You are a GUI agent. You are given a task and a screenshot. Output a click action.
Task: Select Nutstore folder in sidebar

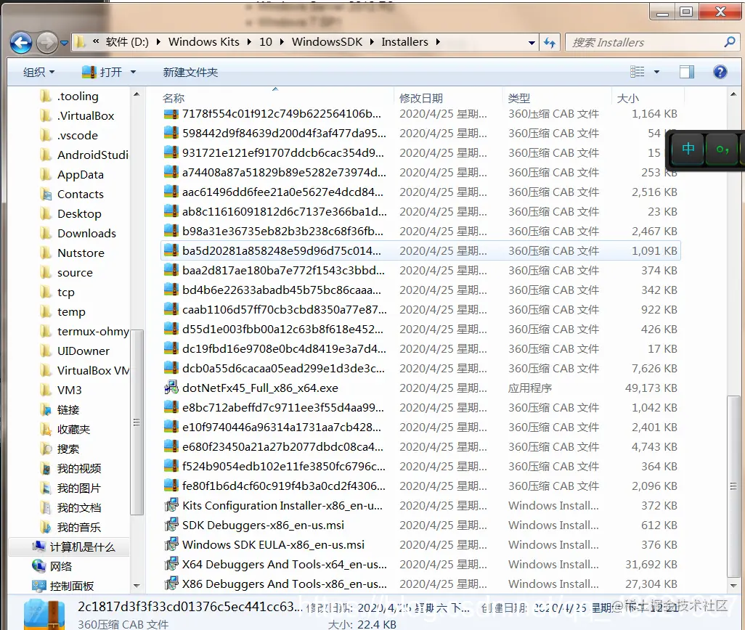tap(73, 253)
